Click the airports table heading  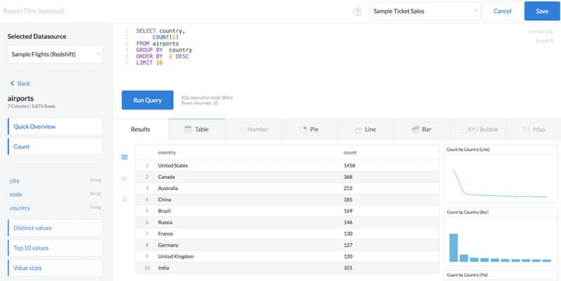point(21,98)
